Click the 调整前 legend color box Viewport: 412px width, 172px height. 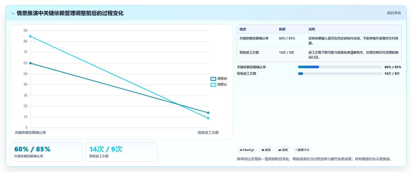[x=213, y=79]
